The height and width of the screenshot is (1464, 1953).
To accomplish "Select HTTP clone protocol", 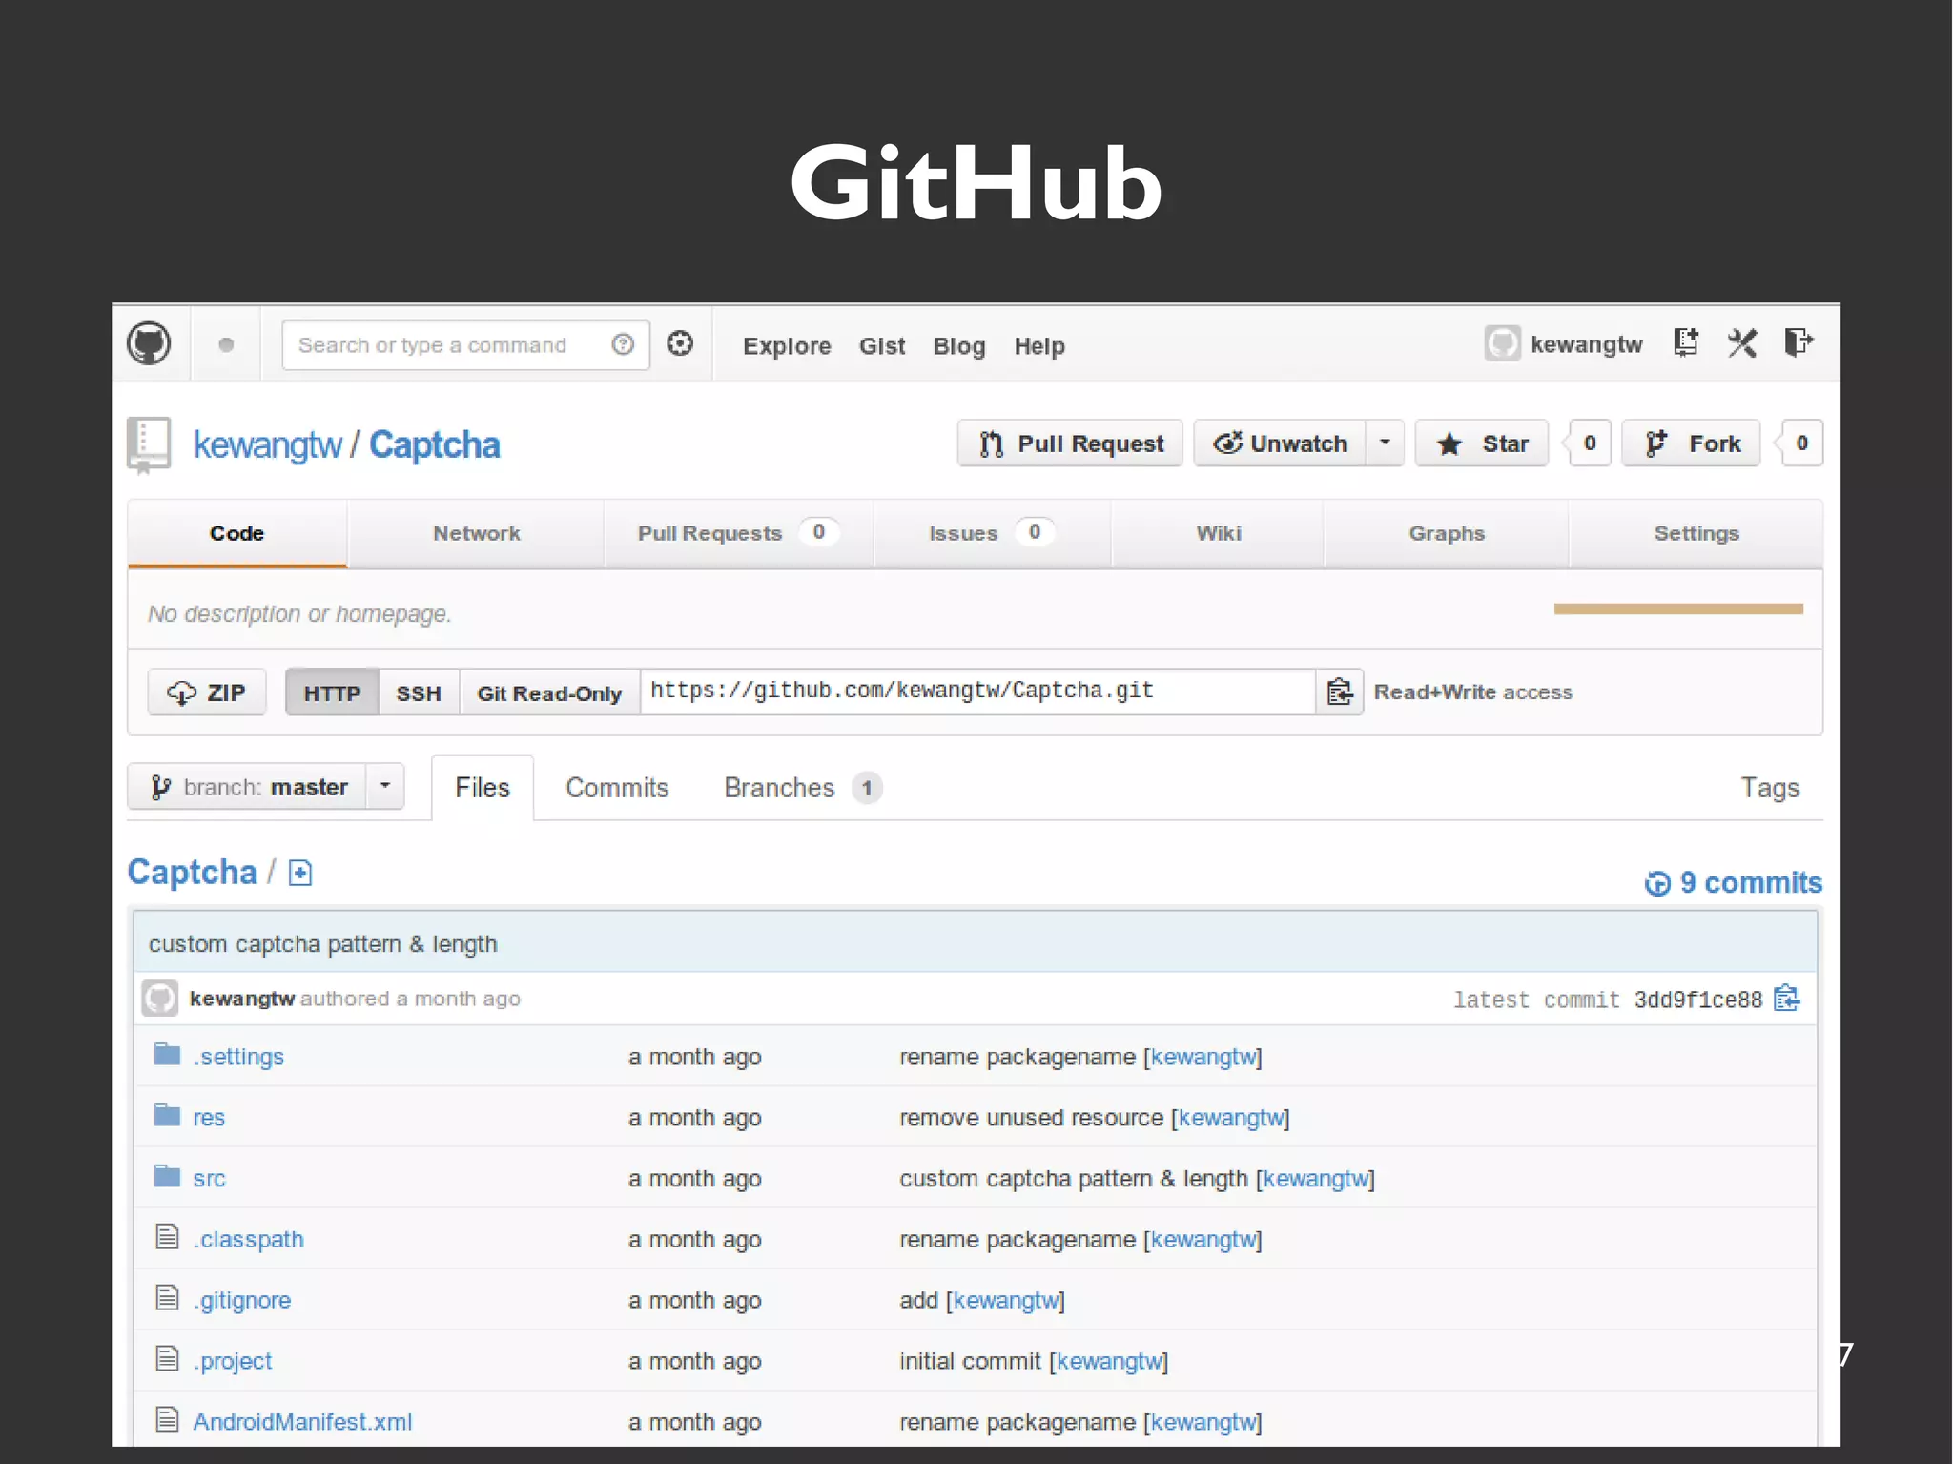I will (x=332, y=692).
